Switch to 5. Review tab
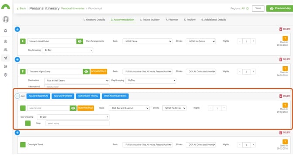Image resolution: width=293 pixels, height=157 pixels. [190, 20]
